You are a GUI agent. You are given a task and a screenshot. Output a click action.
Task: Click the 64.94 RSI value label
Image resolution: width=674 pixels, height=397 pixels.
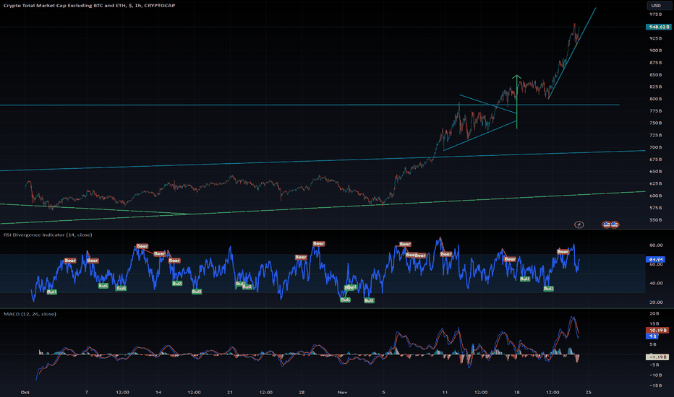[656, 260]
